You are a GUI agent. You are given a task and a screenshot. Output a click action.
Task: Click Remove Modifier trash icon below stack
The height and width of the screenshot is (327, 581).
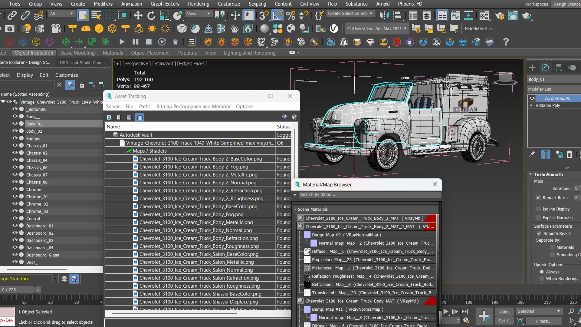570,154
